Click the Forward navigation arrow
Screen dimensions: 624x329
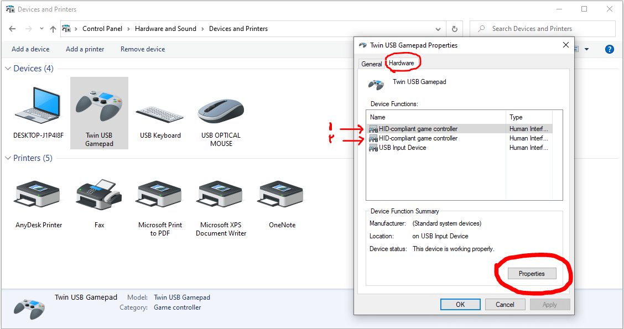(28, 29)
